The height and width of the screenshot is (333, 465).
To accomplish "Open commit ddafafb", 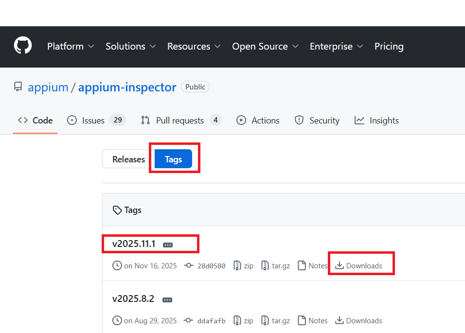I will (212, 321).
